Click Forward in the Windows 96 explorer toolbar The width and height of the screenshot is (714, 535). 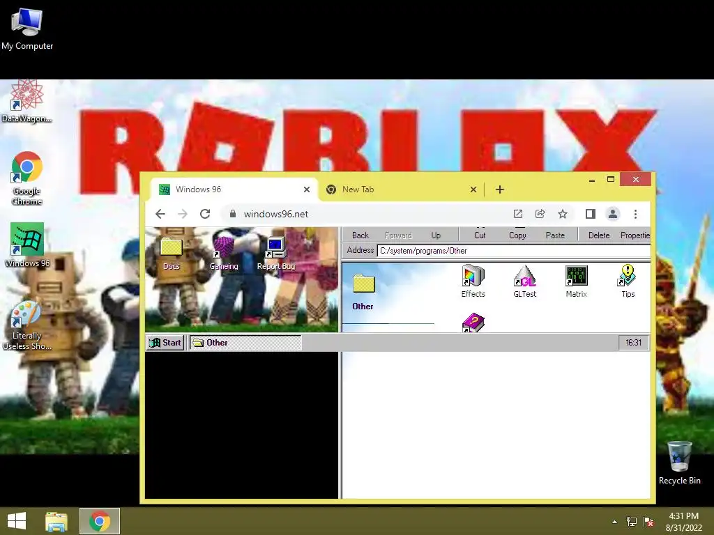[x=398, y=235]
